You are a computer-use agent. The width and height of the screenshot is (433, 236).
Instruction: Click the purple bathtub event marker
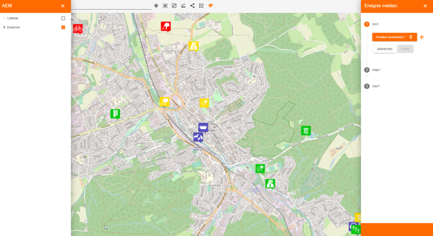[203, 127]
